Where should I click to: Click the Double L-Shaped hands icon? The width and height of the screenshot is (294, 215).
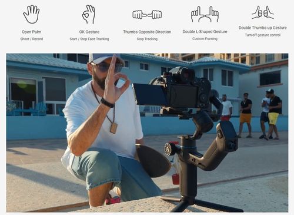click(205, 14)
